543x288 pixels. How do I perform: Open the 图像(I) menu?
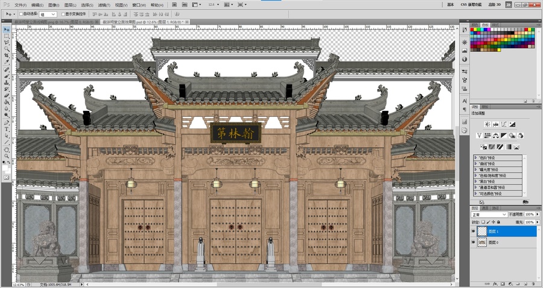(x=54, y=5)
